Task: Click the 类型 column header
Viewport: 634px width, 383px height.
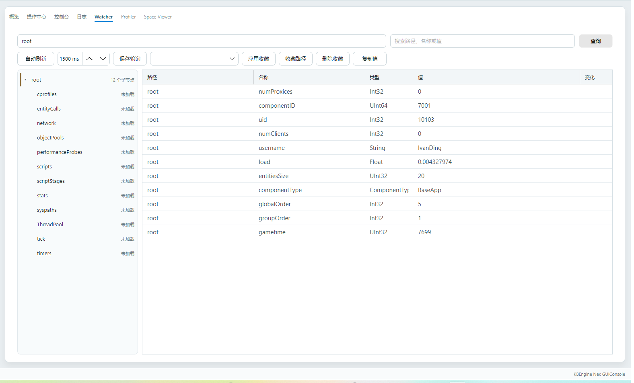Action: 375,77
